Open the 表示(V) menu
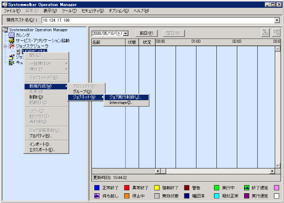Image resolution: width=284 pixels, height=203 pixels. [50, 11]
